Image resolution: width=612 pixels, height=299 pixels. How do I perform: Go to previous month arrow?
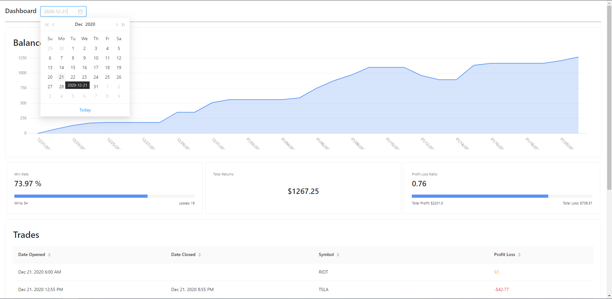point(53,25)
